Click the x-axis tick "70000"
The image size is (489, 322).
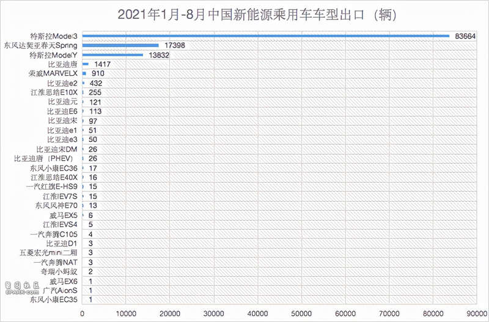tap(389, 314)
